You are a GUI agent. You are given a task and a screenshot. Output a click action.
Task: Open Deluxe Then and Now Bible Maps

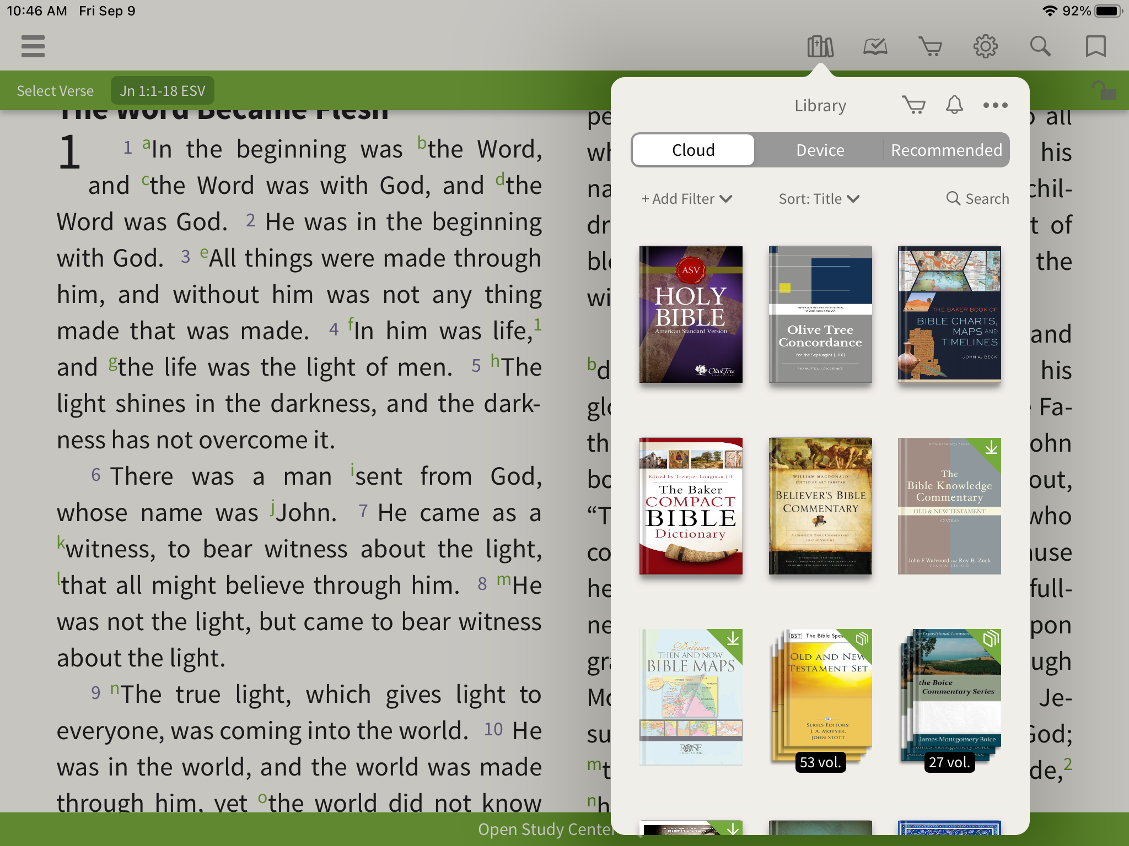691,697
